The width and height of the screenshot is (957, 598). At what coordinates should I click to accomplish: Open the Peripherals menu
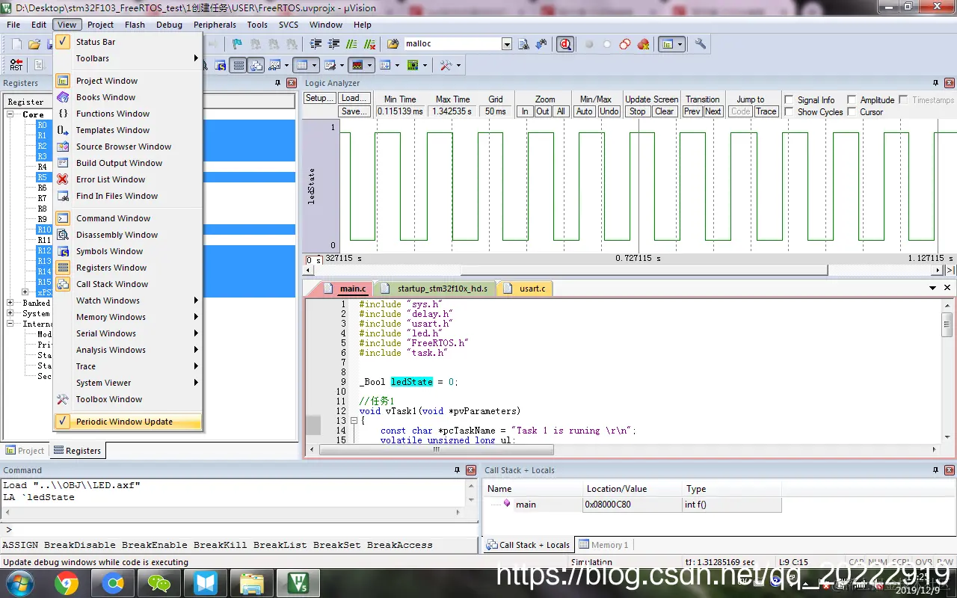pos(215,25)
